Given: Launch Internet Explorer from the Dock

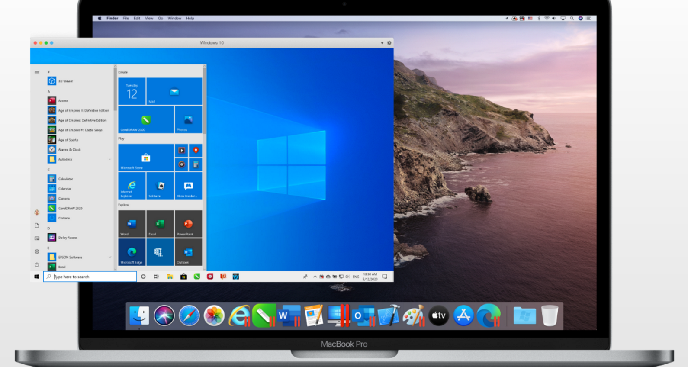Looking at the screenshot, I should [x=239, y=315].
